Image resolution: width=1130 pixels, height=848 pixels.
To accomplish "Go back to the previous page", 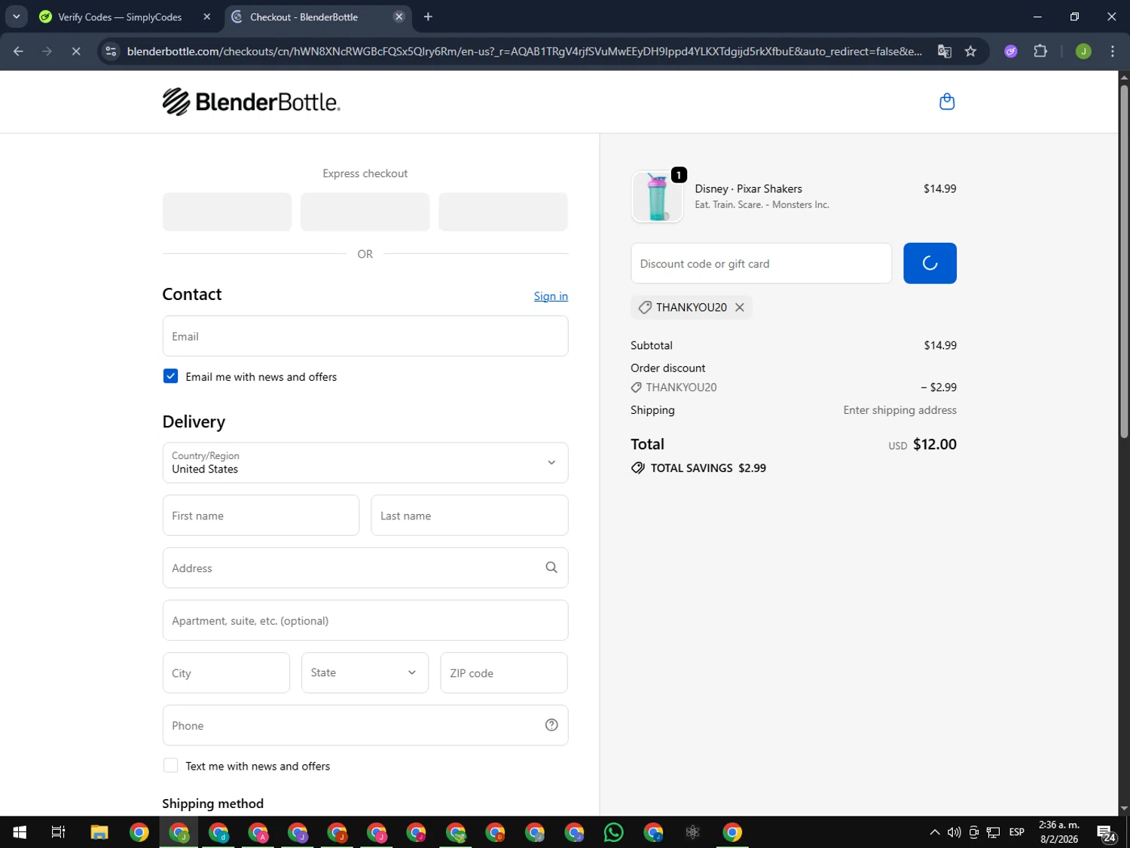I will tap(18, 51).
